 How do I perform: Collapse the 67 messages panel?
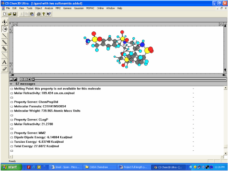pyautogui.click(x=11, y=84)
